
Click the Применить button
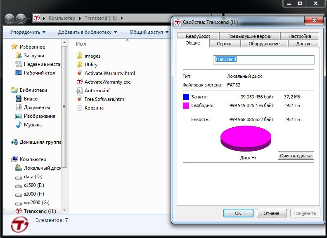305,213
